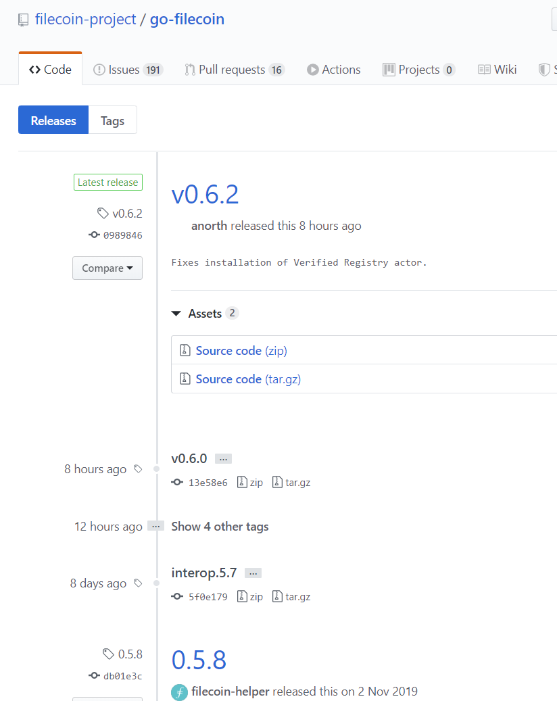557x701 pixels.
Task: Click the zip file icon beside Source code (zip)
Action: pos(185,350)
